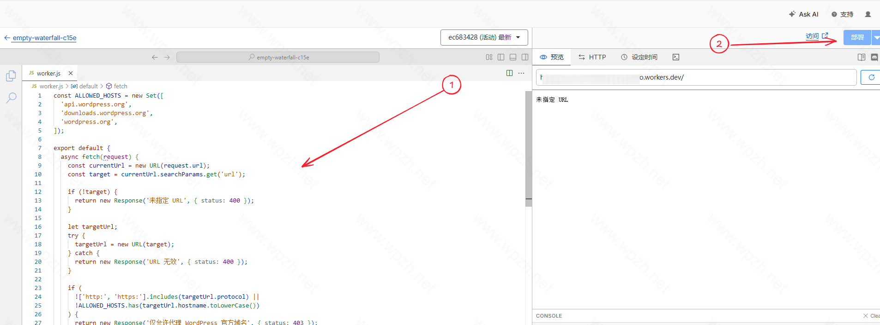Image resolution: width=880 pixels, height=325 pixels.
Task: Open the editor more actions menu
Action: coord(521,73)
